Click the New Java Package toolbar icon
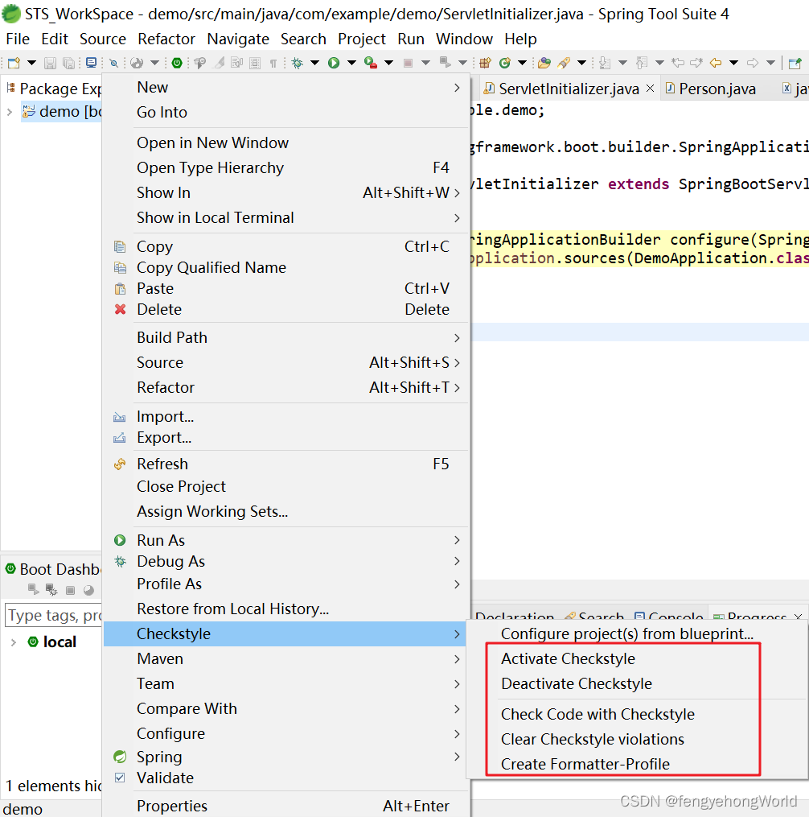 [485, 63]
